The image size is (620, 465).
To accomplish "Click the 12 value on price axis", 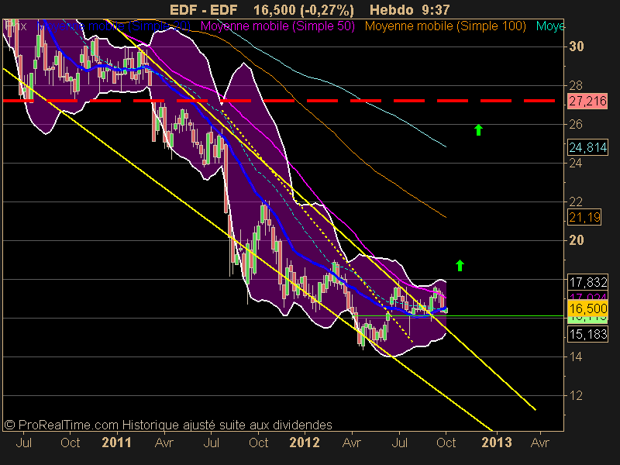I will coord(576,395).
